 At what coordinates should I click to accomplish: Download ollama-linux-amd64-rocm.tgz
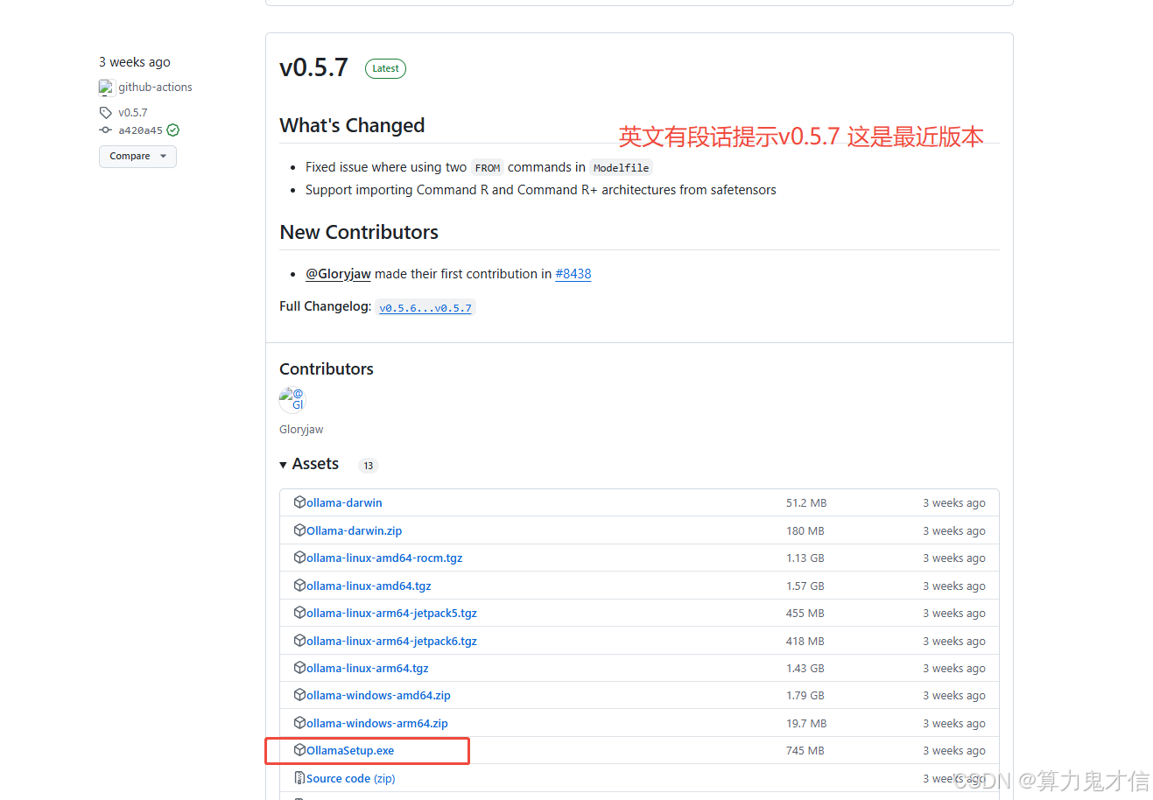pos(384,558)
